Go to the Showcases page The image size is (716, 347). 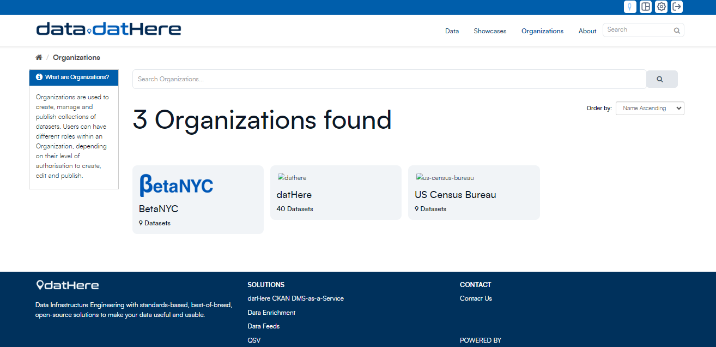[490, 31]
